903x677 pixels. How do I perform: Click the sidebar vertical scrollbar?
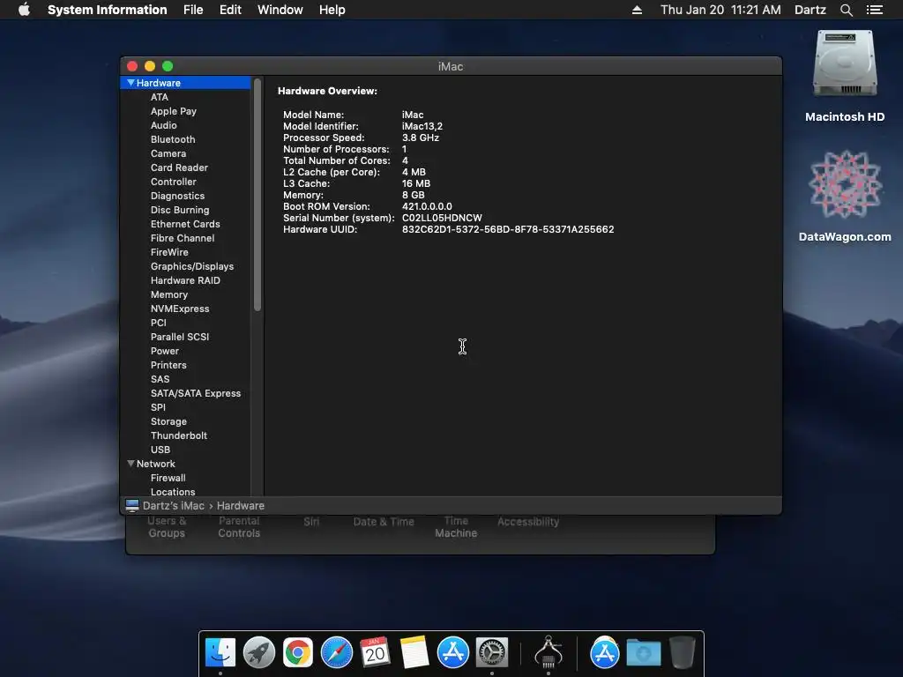tap(257, 195)
